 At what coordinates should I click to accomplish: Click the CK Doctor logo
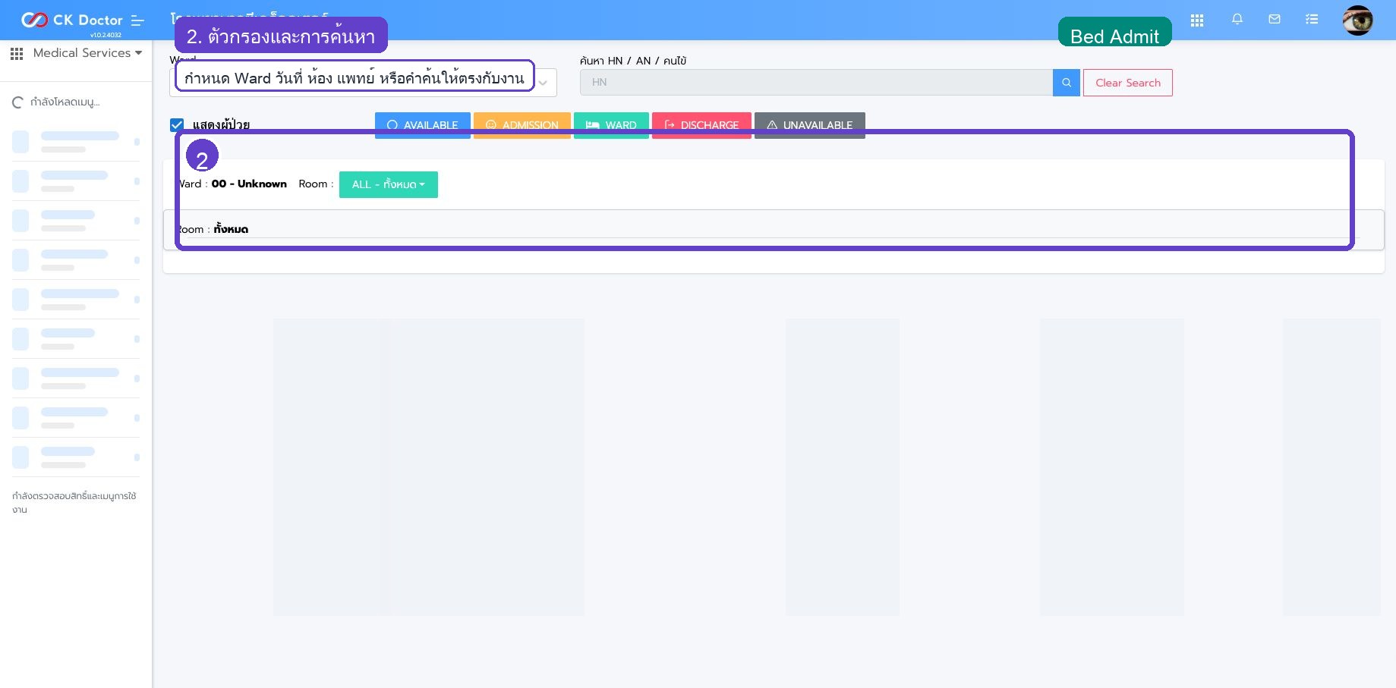coord(71,20)
